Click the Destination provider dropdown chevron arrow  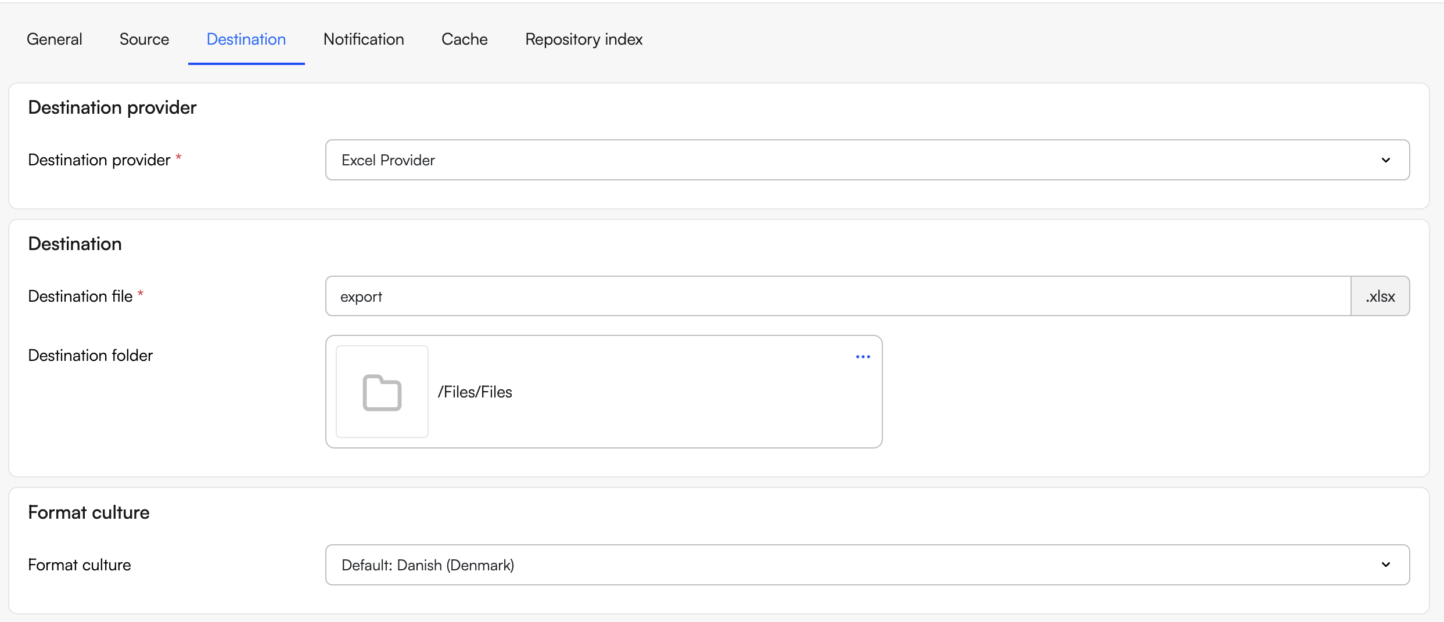1385,160
